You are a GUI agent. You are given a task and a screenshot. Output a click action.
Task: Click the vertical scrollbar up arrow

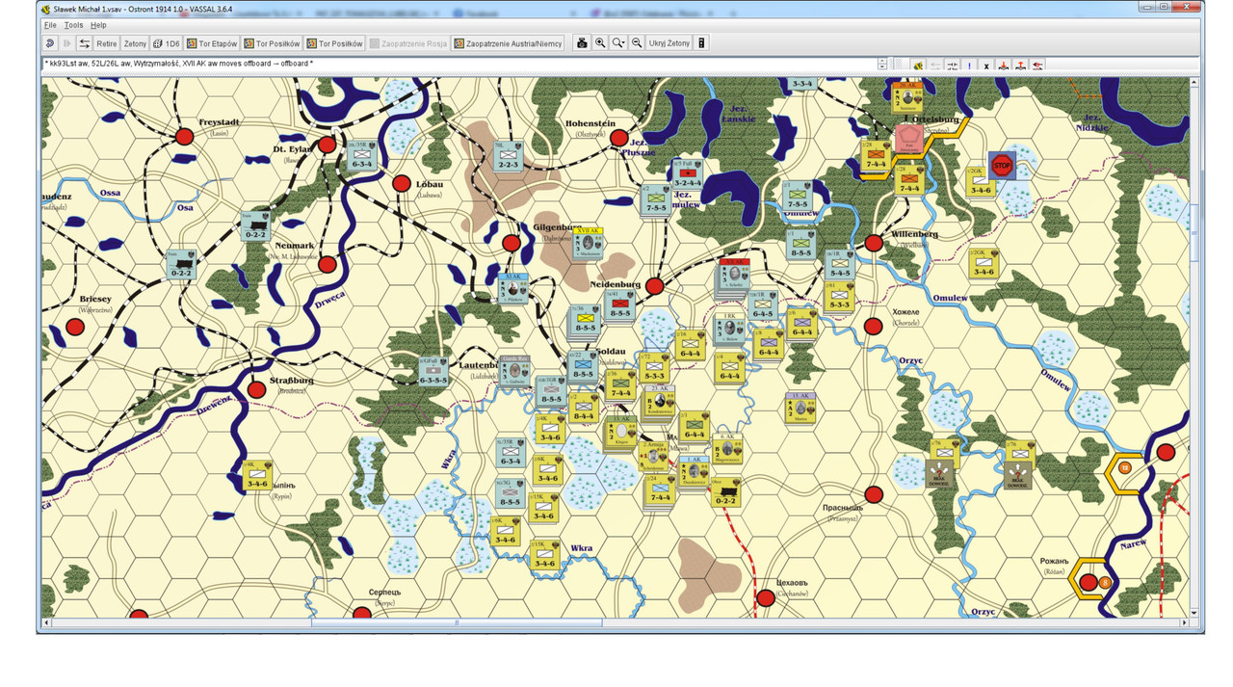(1194, 83)
